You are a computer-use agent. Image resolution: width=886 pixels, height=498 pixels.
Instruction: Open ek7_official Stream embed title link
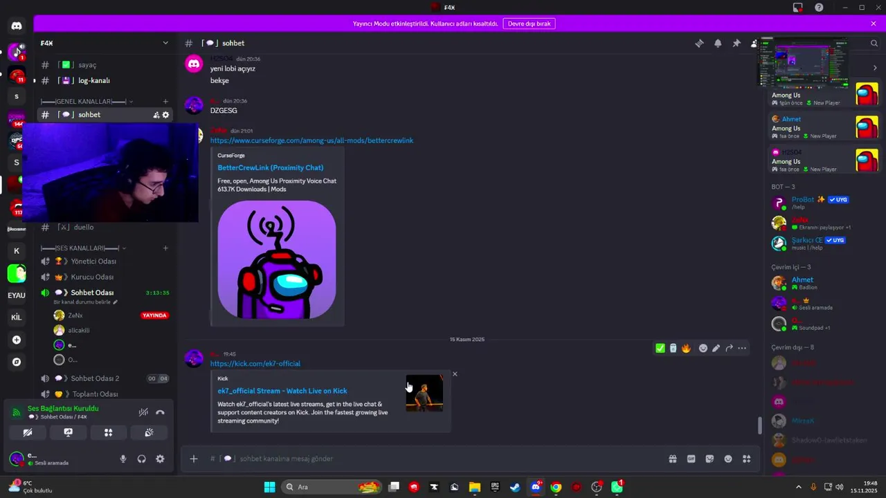click(282, 391)
